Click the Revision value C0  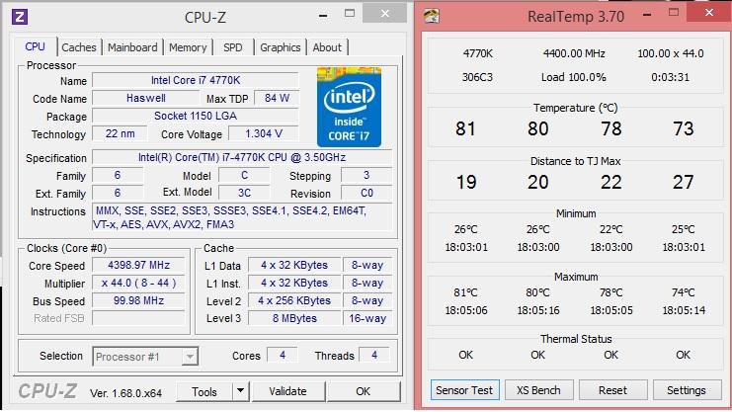tap(366, 193)
